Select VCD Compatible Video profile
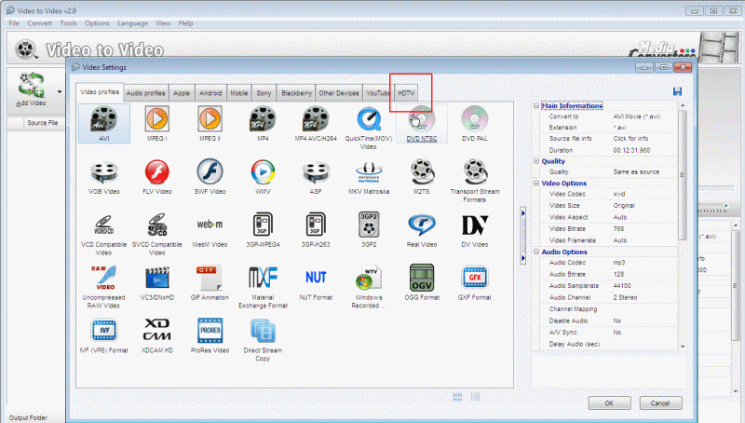 [103, 225]
